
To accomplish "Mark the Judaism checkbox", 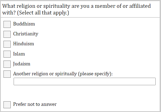I will [x=7, y=64].
